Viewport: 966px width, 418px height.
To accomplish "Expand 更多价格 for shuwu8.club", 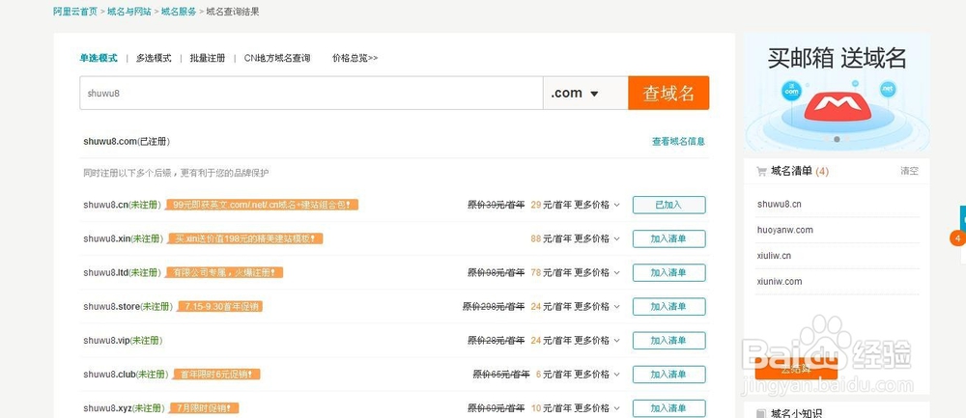I will click(597, 375).
